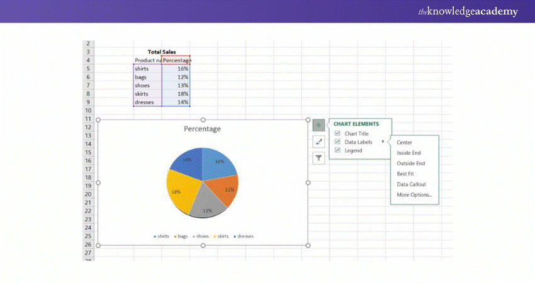This screenshot has width=535, height=283.
Task: Toggle the Data Labels checkbox
Action: click(x=338, y=142)
